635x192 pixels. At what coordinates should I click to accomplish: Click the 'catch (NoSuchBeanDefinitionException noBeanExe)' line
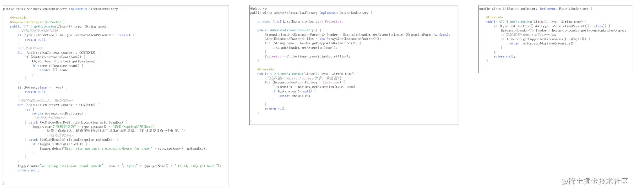click(x=72, y=140)
